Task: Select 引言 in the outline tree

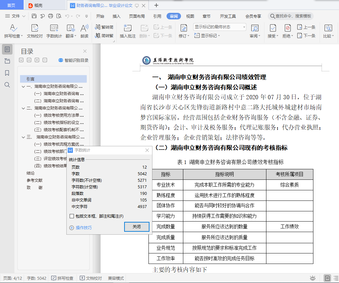Action: click(x=53, y=79)
